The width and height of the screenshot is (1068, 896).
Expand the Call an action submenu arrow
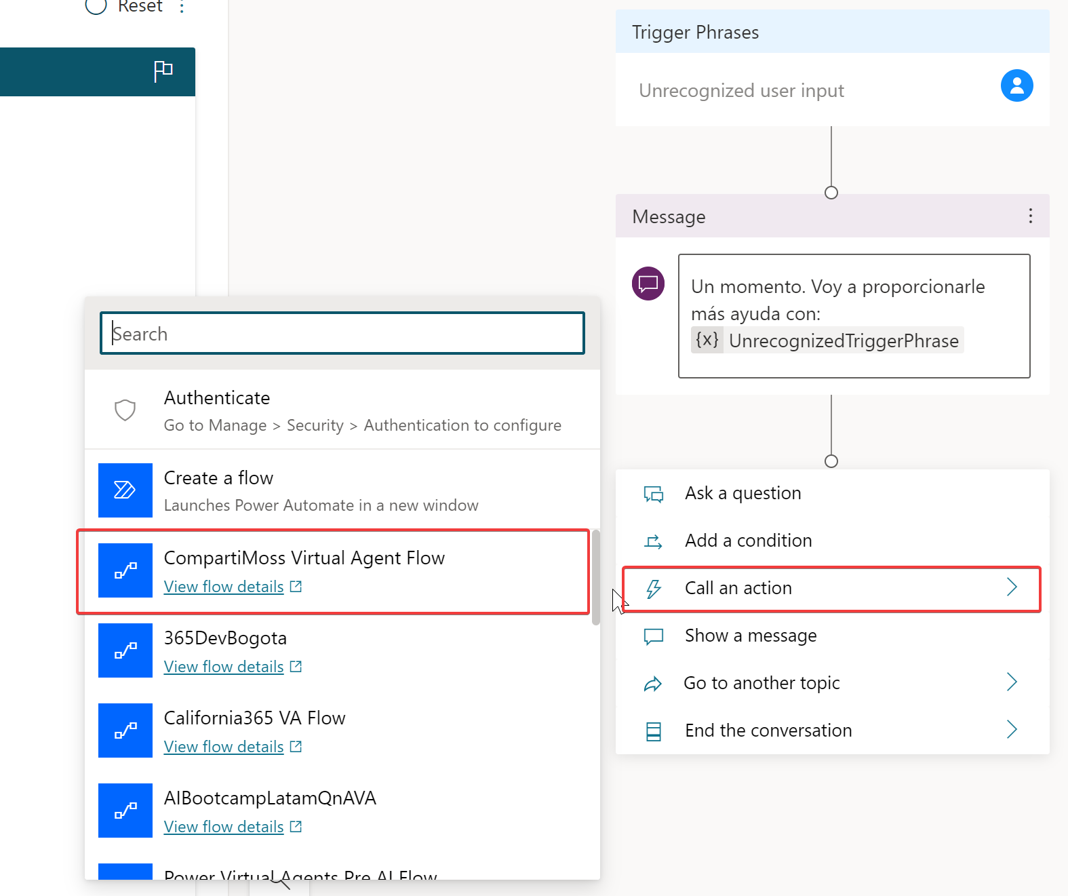point(1012,587)
